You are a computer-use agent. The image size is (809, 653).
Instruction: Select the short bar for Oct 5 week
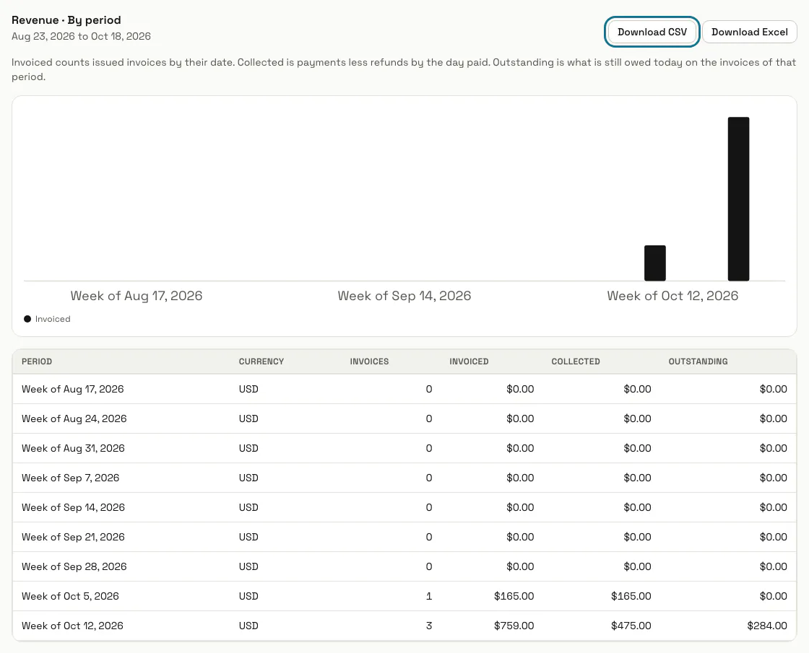point(654,263)
